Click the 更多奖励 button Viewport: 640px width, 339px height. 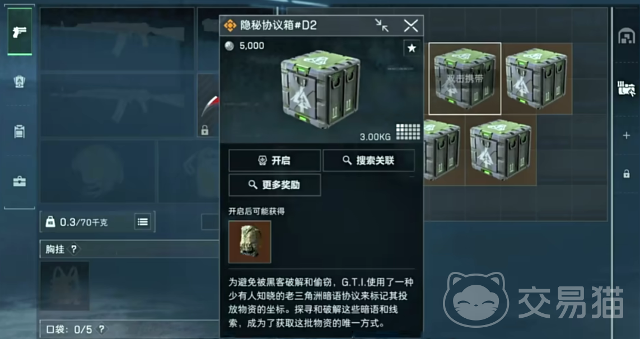(x=275, y=185)
